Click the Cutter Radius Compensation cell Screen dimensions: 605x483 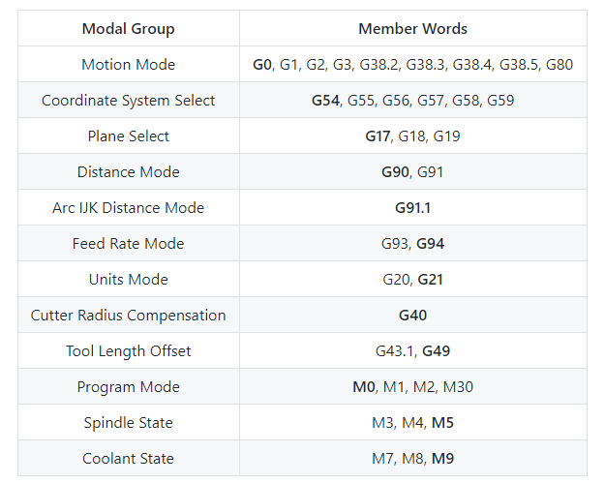coord(128,316)
